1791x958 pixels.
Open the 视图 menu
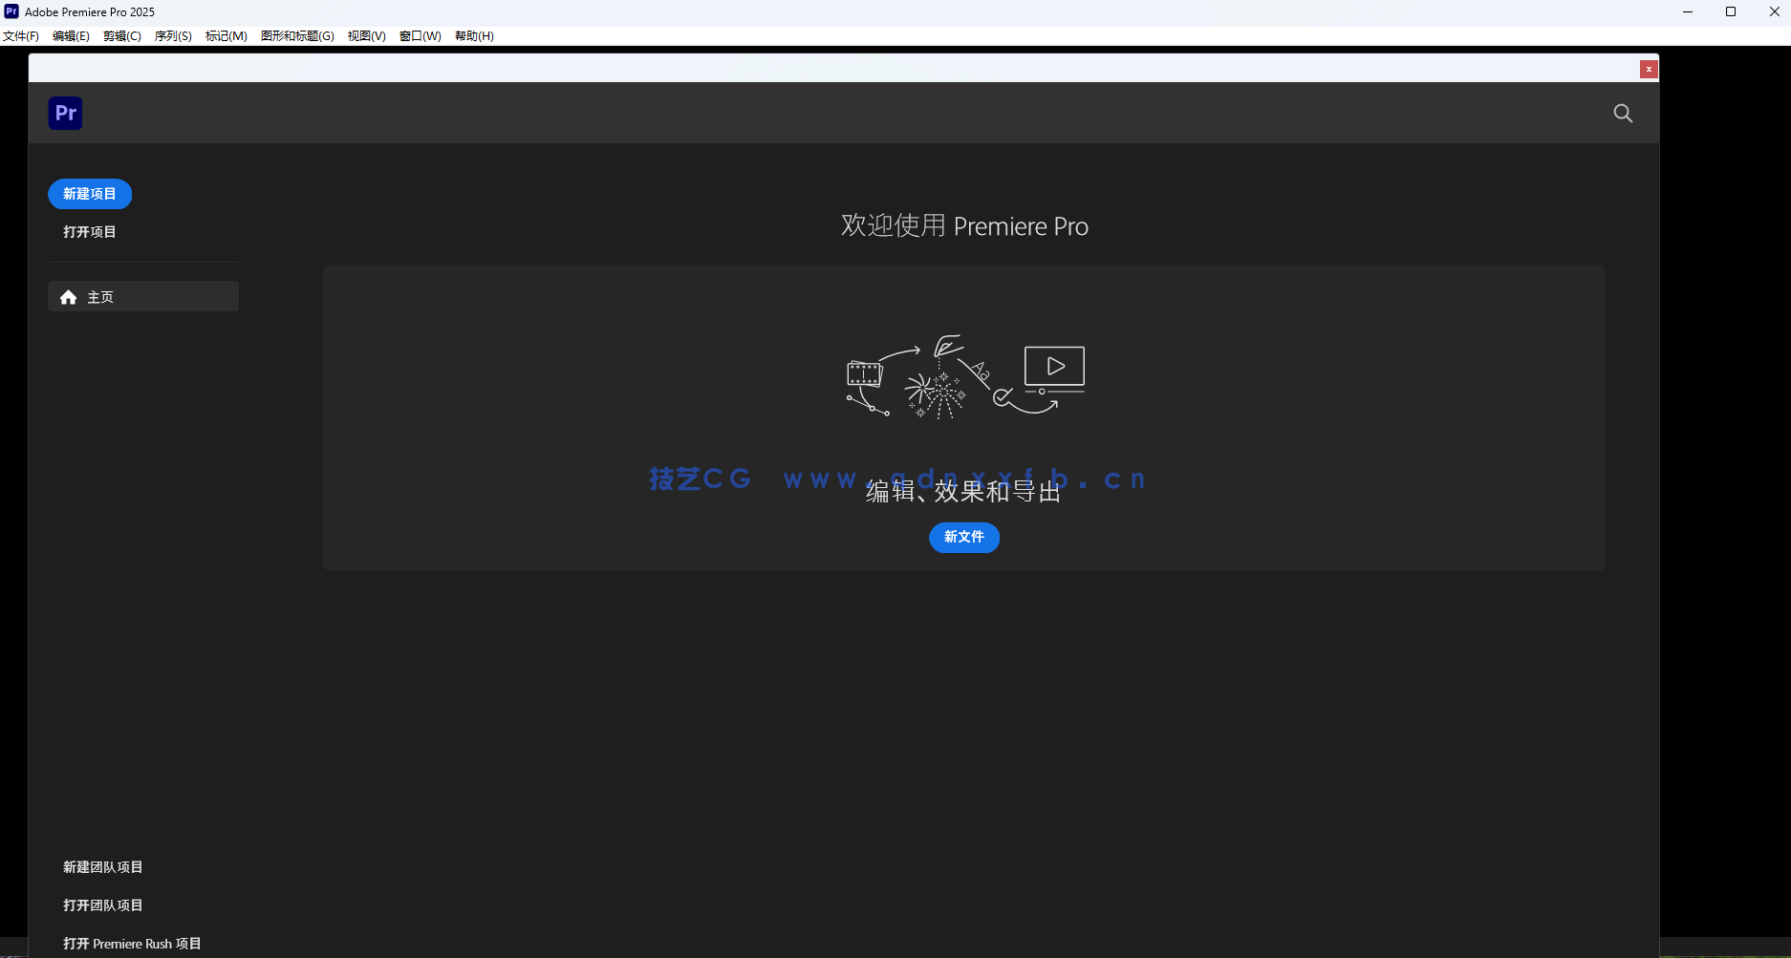pyautogui.click(x=366, y=35)
